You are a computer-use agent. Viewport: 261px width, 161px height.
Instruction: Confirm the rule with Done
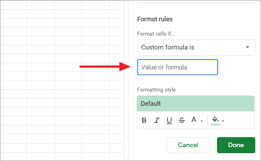click(x=236, y=145)
